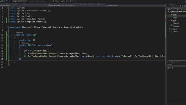This screenshot has height=105, width=186.
Task: Collapse the IBO constructor block
Action: click(8, 45)
